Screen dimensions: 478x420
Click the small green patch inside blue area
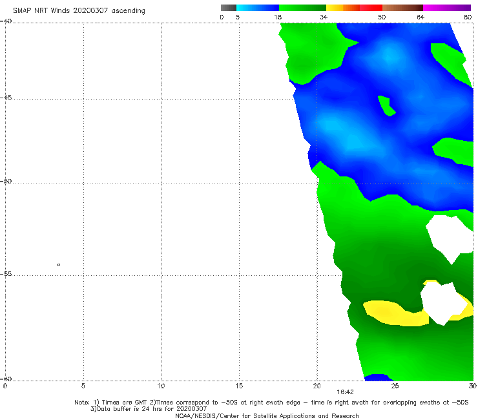click(386, 106)
